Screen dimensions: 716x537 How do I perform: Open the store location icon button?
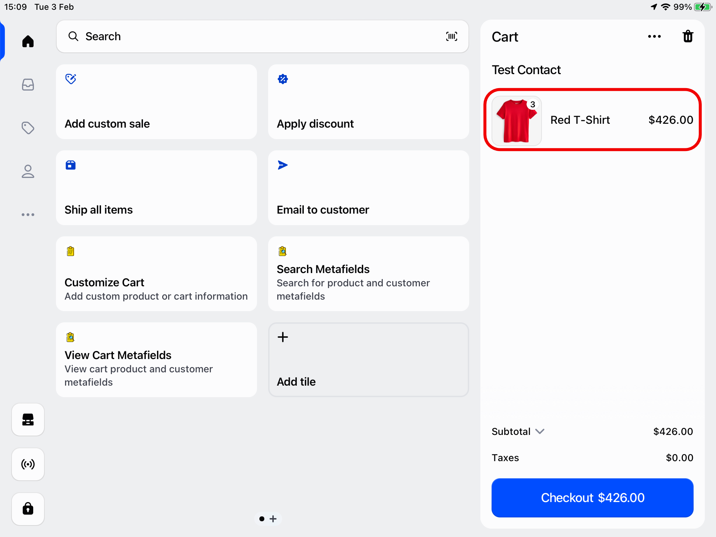point(28,419)
